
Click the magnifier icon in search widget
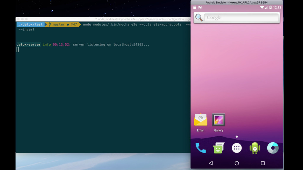[199, 18]
